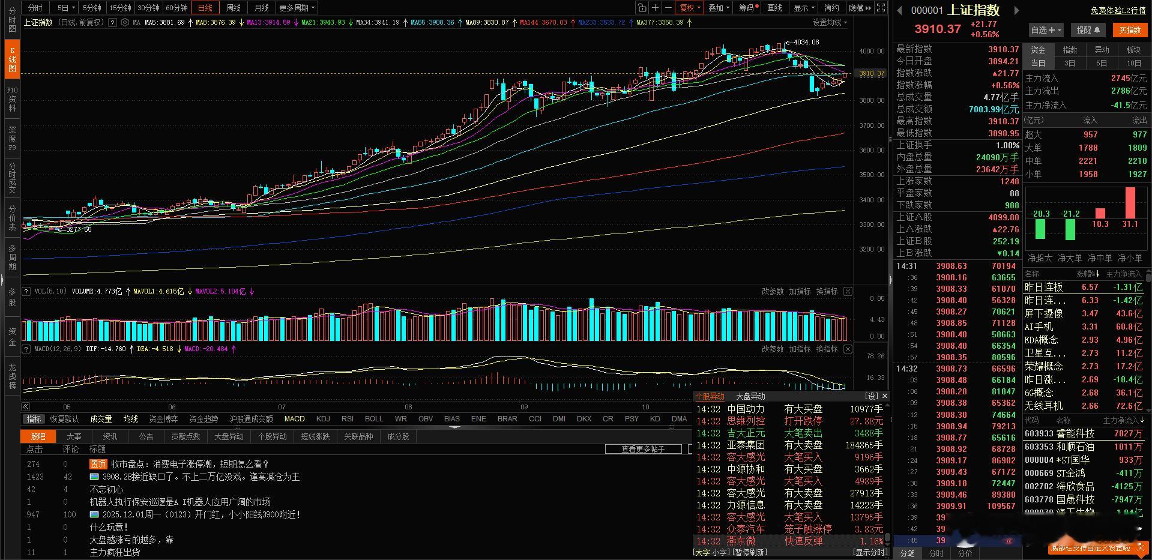Screen dimensions: 1152x560
Task: Open the post 主力疯狂出货
Action: click(115, 552)
